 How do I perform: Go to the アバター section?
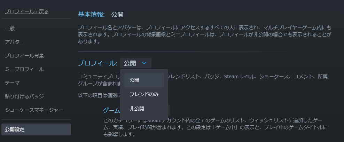click(15, 42)
